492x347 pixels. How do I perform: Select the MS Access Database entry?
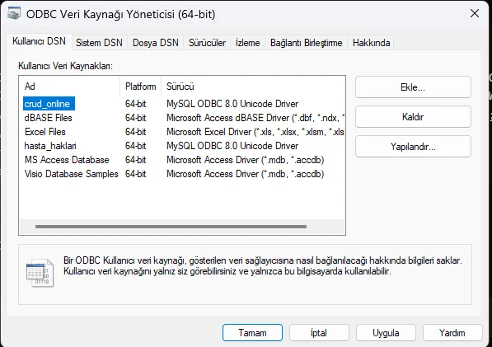[x=67, y=160]
